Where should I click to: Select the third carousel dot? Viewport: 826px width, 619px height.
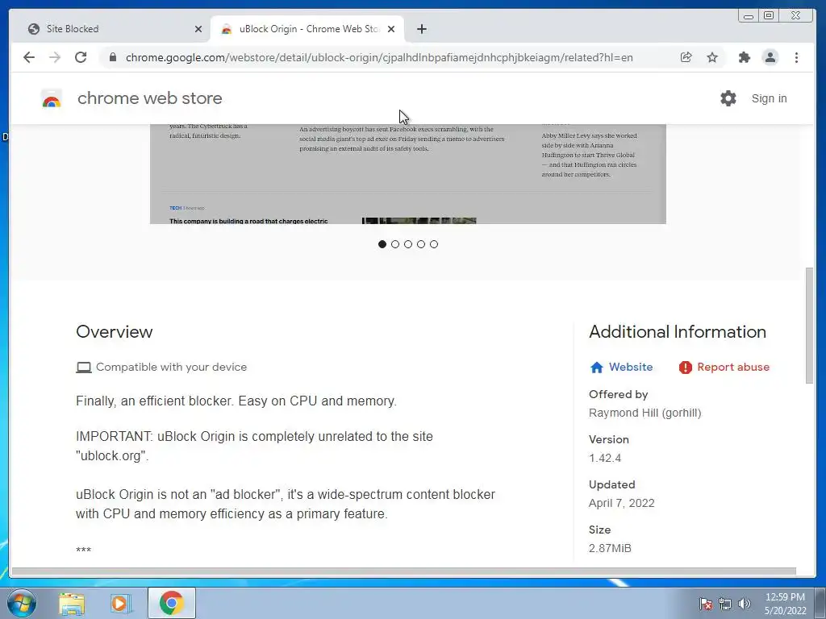408,244
